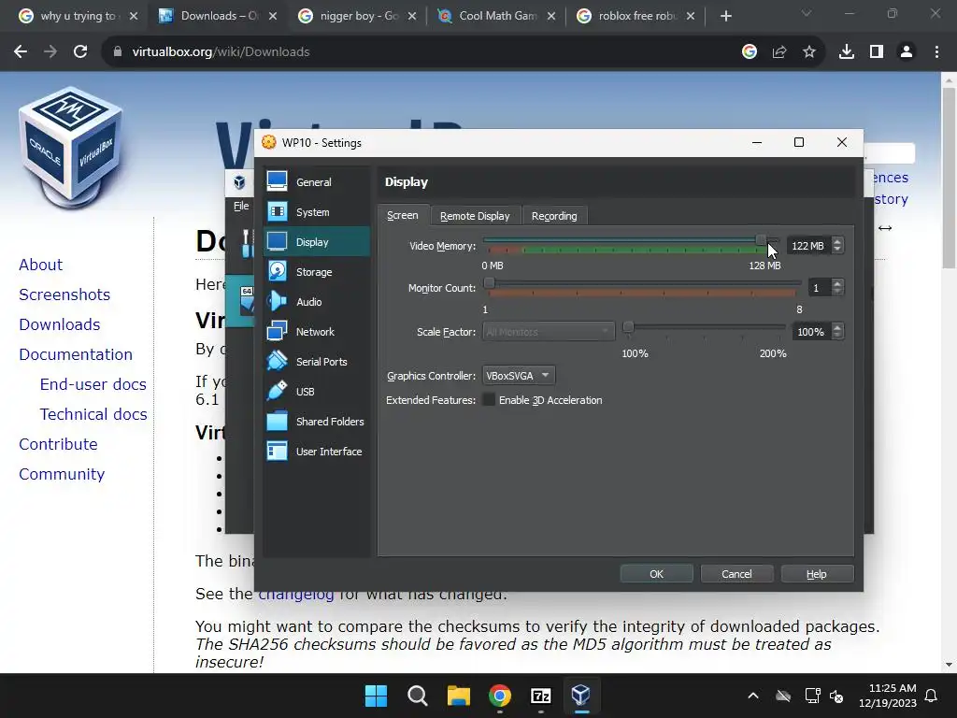This screenshot has height=718, width=957.
Task: Bookmark this page with star icon
Action: (x=809, y=52)
